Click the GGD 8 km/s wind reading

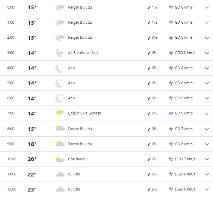(x=185, y=53)
